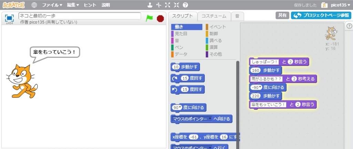
Task: Open the globe language menu
Action: coord(34,5)
